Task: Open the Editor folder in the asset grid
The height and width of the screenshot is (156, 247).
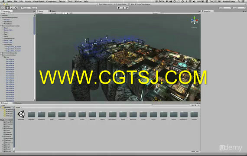Action: 52,115
